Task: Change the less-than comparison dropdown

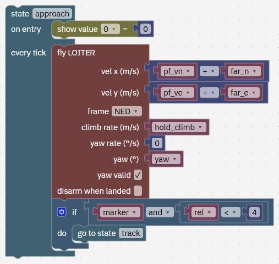Action: 231,212
